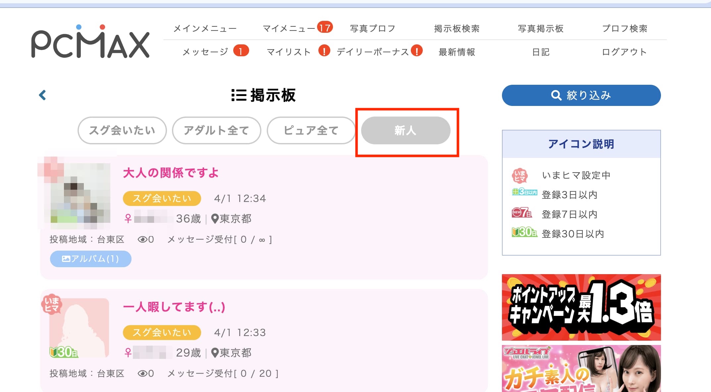Open 掲示板検索 in the navigation
This screenshot has height=392, width=711.
point(457,28)
